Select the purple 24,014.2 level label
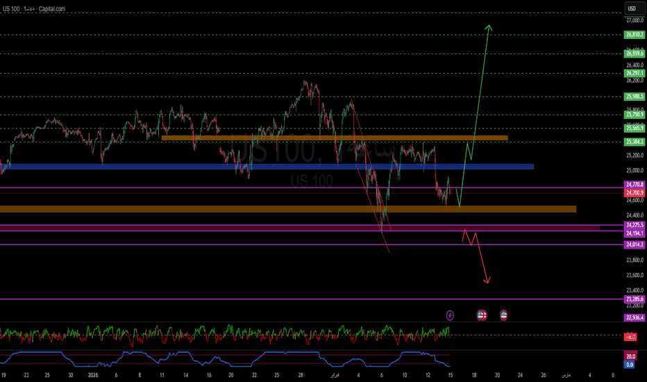 (x=635, y=244)
